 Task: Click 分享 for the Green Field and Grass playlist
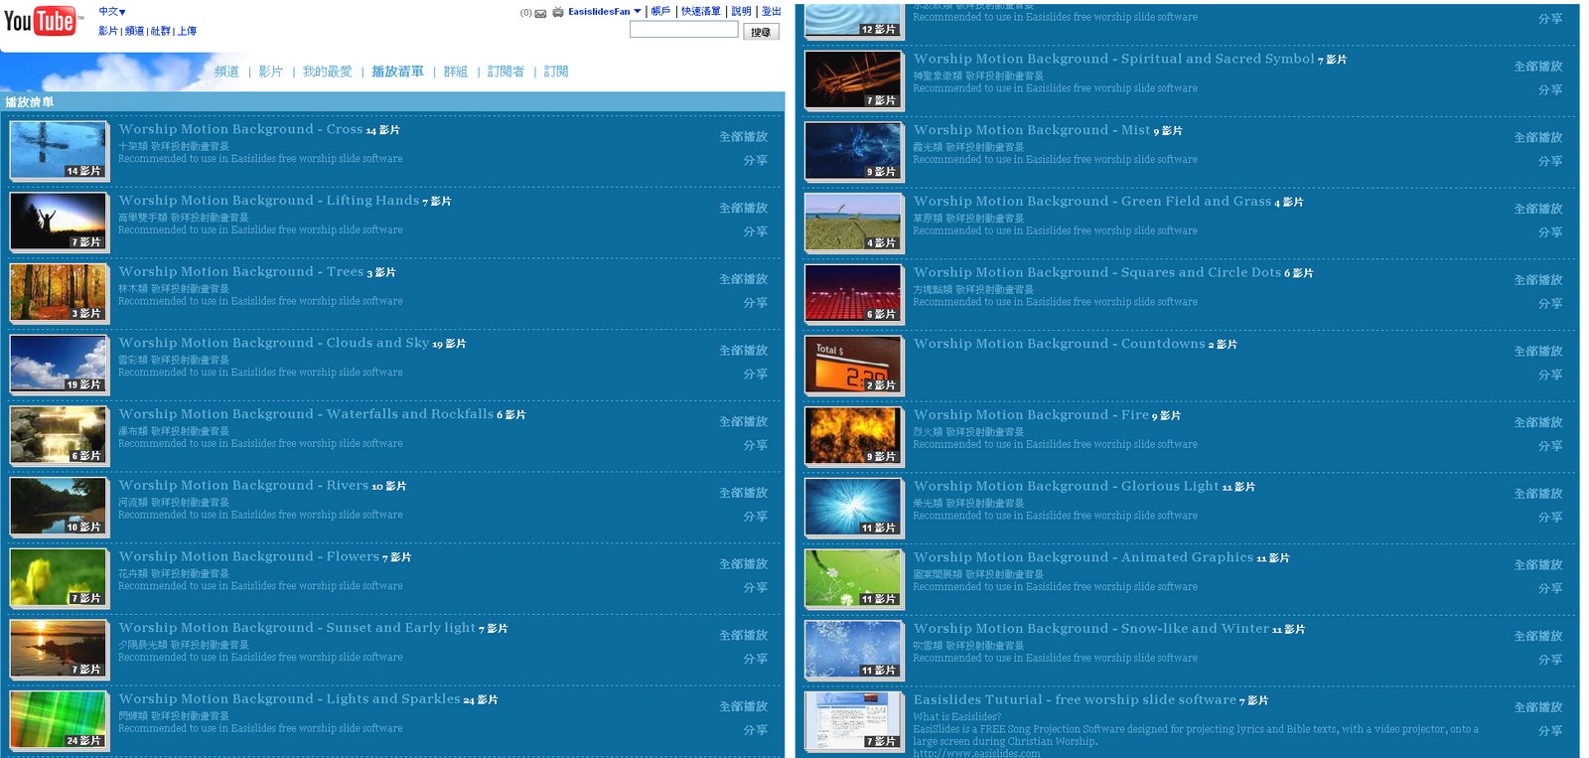[x=1550, y=232]
